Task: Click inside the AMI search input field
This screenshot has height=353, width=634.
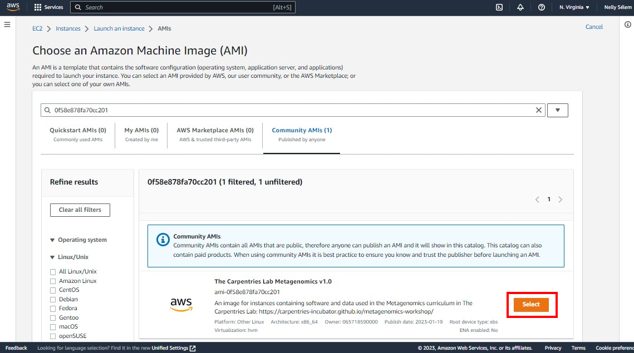Action: pos(223,110)
